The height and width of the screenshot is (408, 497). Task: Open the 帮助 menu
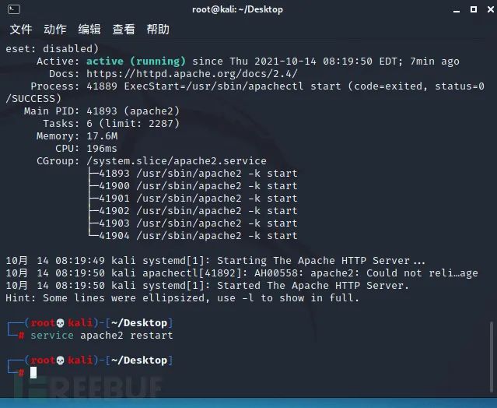[158, 30]
